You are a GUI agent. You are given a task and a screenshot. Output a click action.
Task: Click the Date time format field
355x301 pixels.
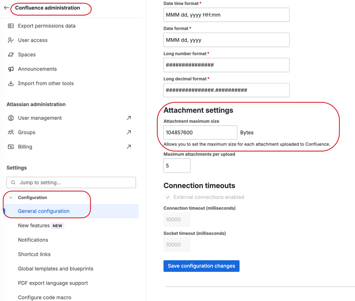coord(226,15)
